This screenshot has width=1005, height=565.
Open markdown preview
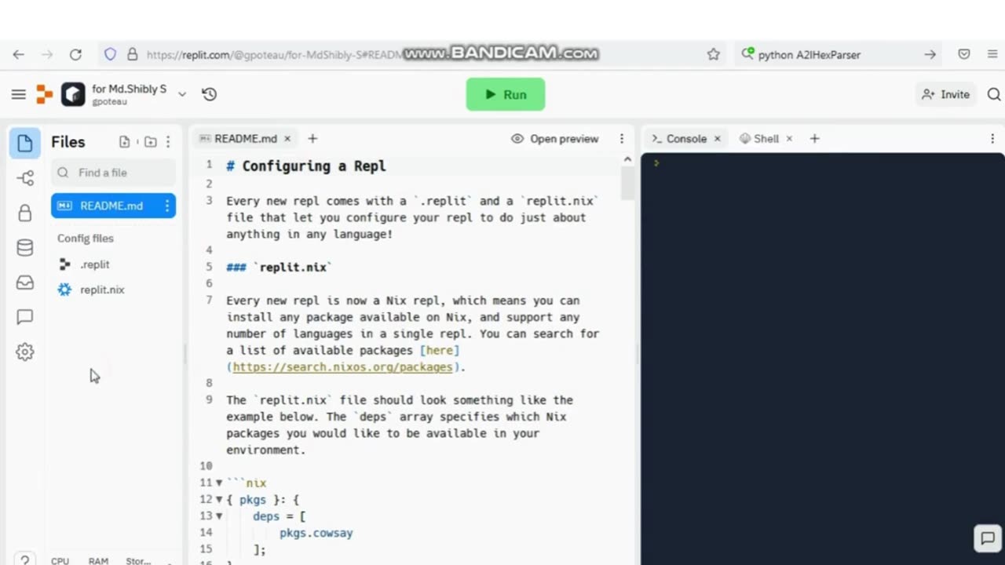tap(554, 138)
